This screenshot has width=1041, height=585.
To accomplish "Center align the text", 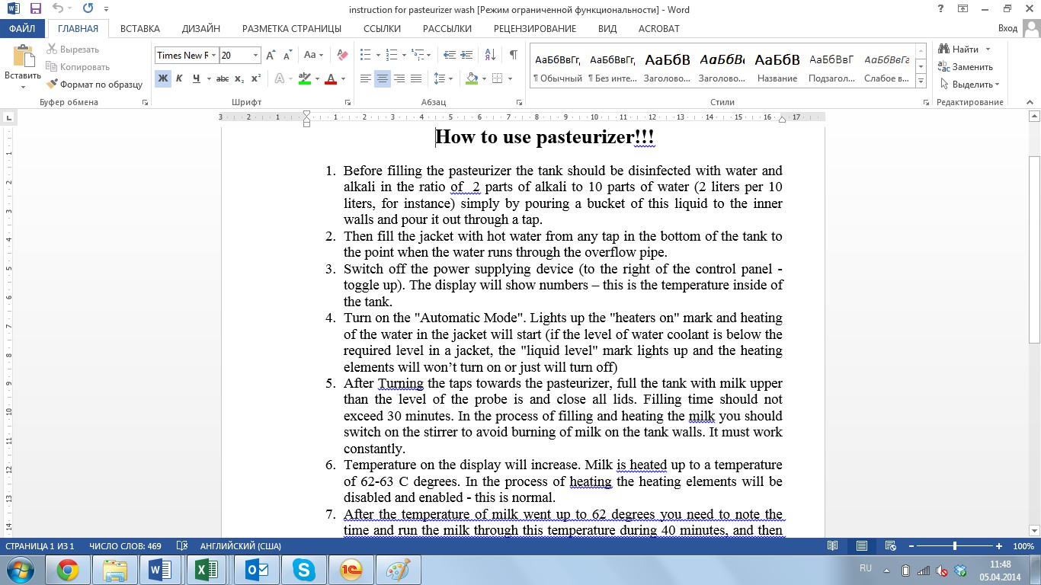I will [383, 78].
